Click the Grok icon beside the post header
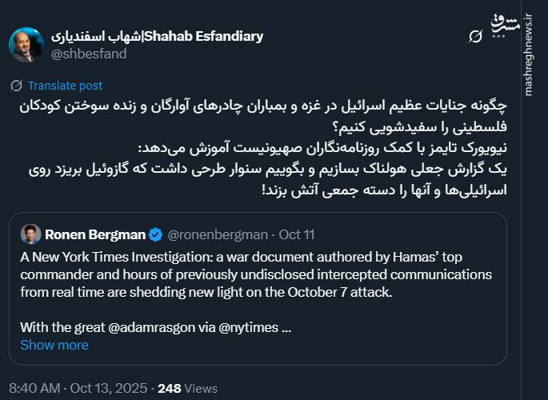 [474, 38]
